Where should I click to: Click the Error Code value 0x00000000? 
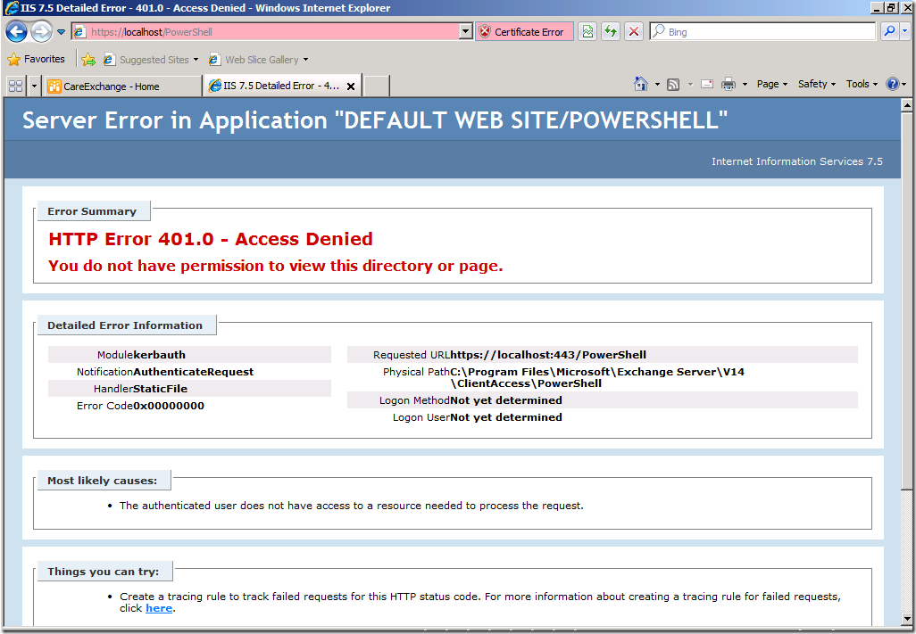(169, 406)
